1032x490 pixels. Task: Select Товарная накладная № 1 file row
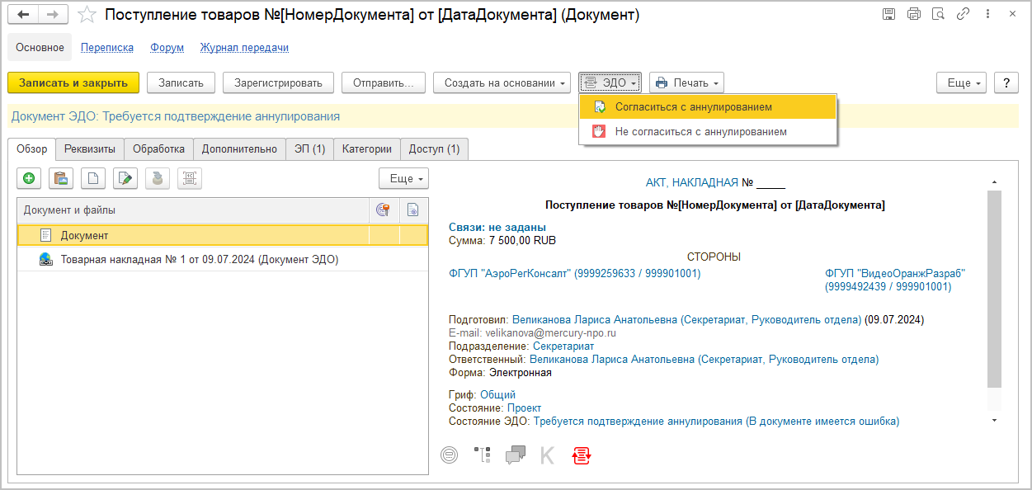199,260
